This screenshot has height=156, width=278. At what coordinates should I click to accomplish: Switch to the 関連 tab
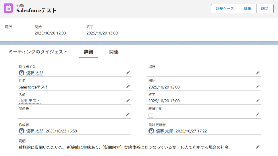pyautogui.click(x=114, y=52)
